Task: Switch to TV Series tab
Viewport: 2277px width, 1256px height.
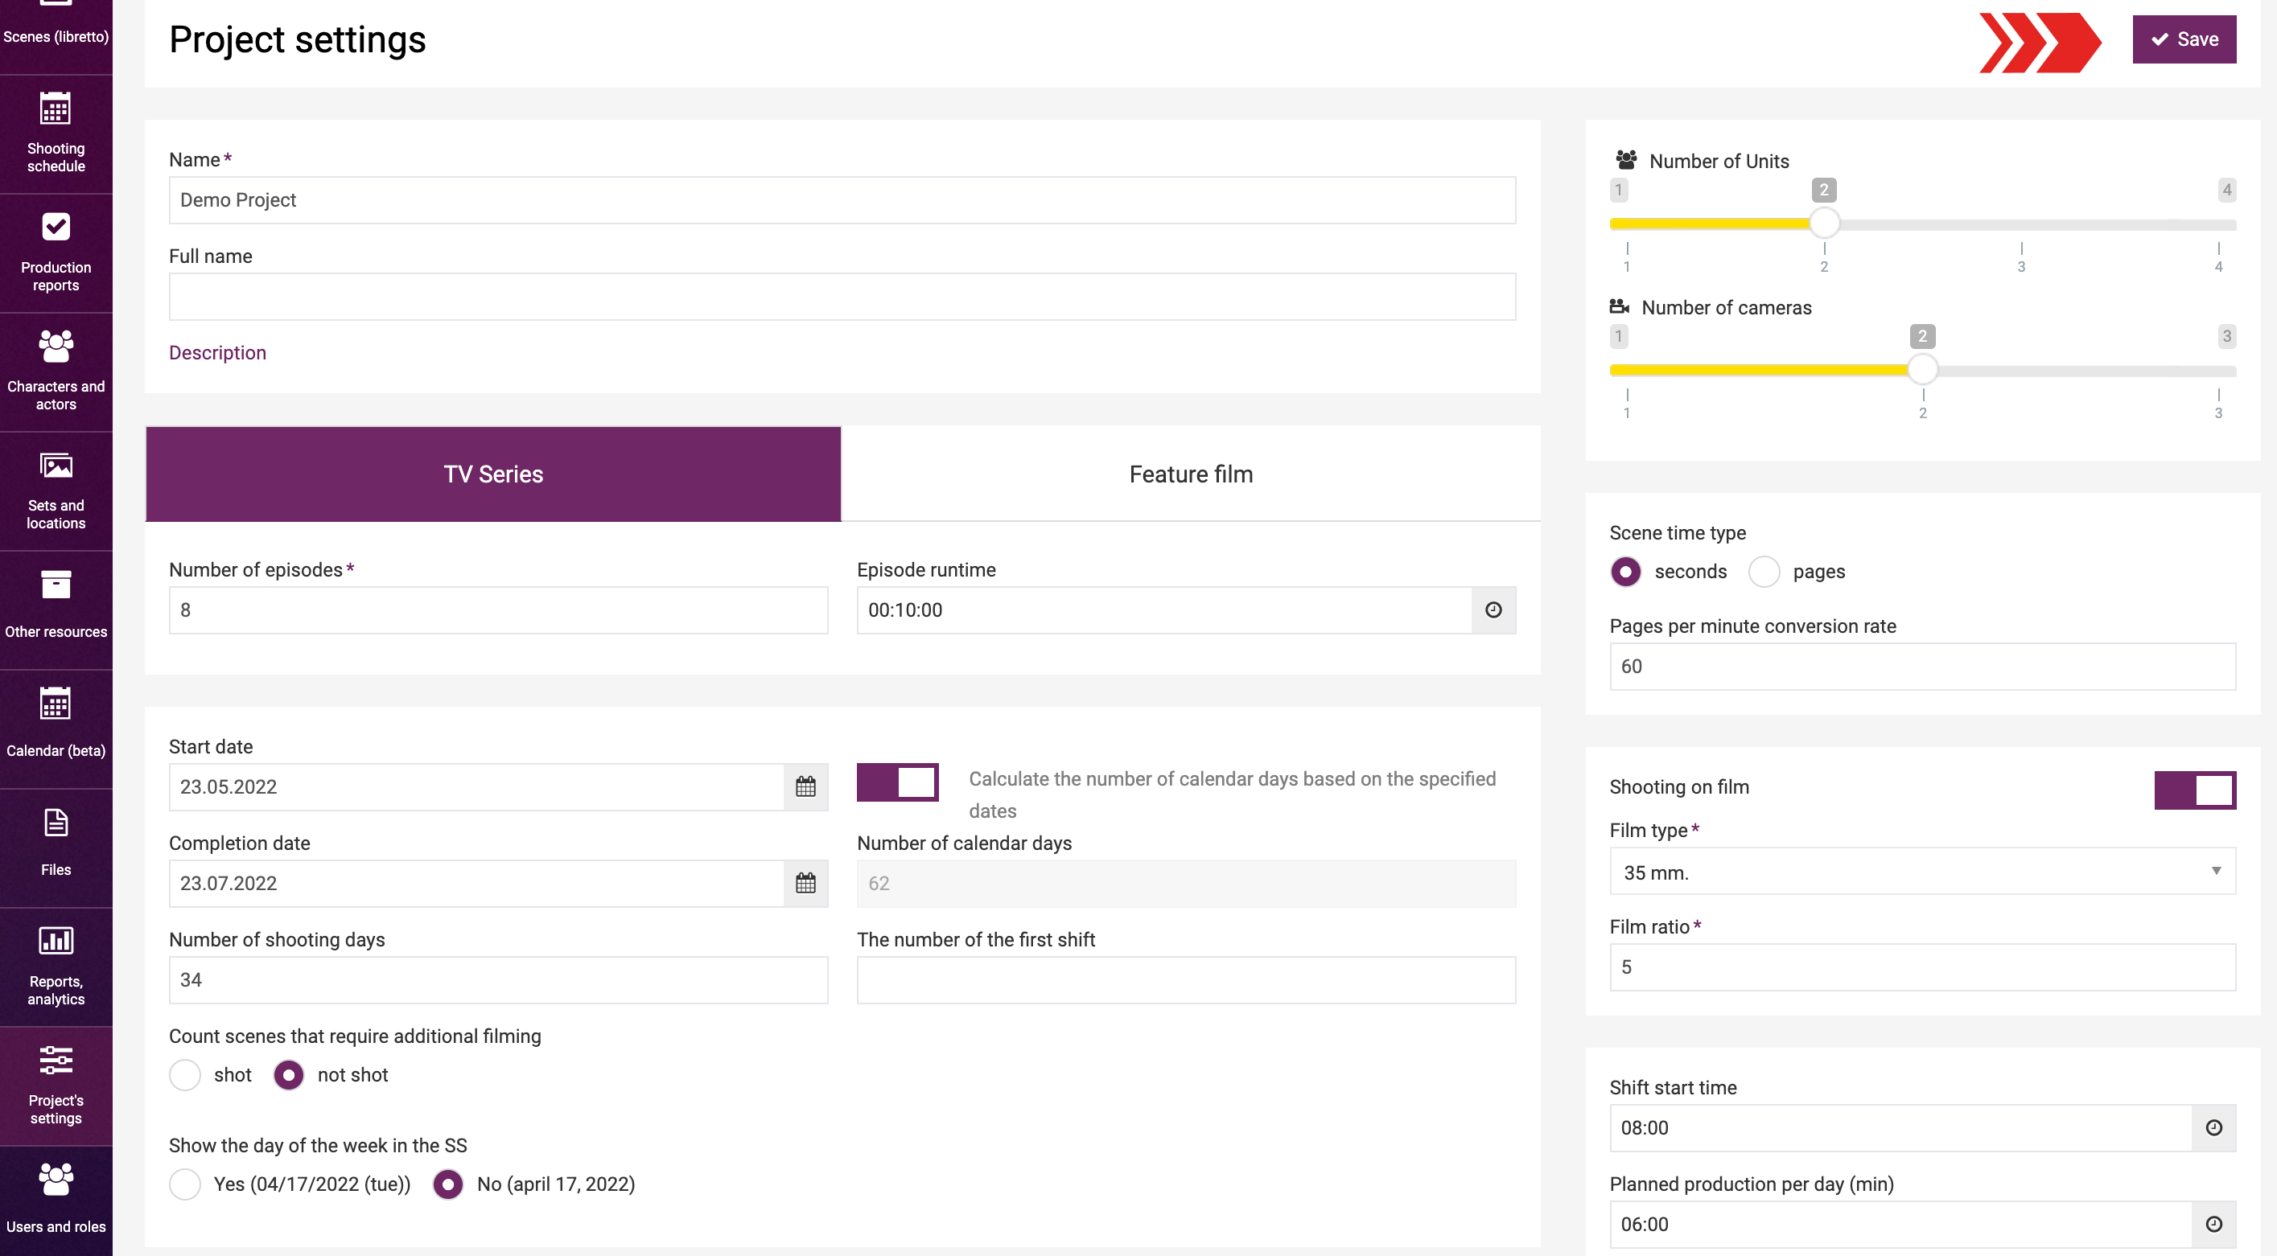Action: point(493,474)
